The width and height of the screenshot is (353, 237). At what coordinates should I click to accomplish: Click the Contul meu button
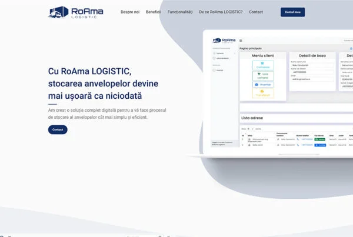(x=292, y=12)
